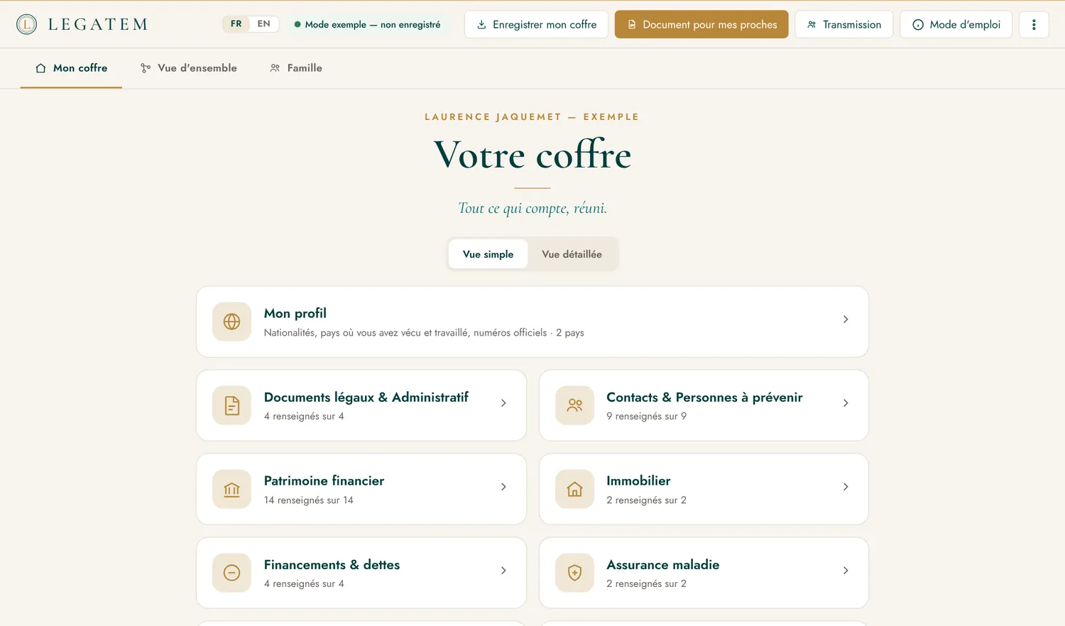The width and height of the screenshot is (1065, 626).
Task: Click the contacts people icon
Action: click(x=574, y=405)
